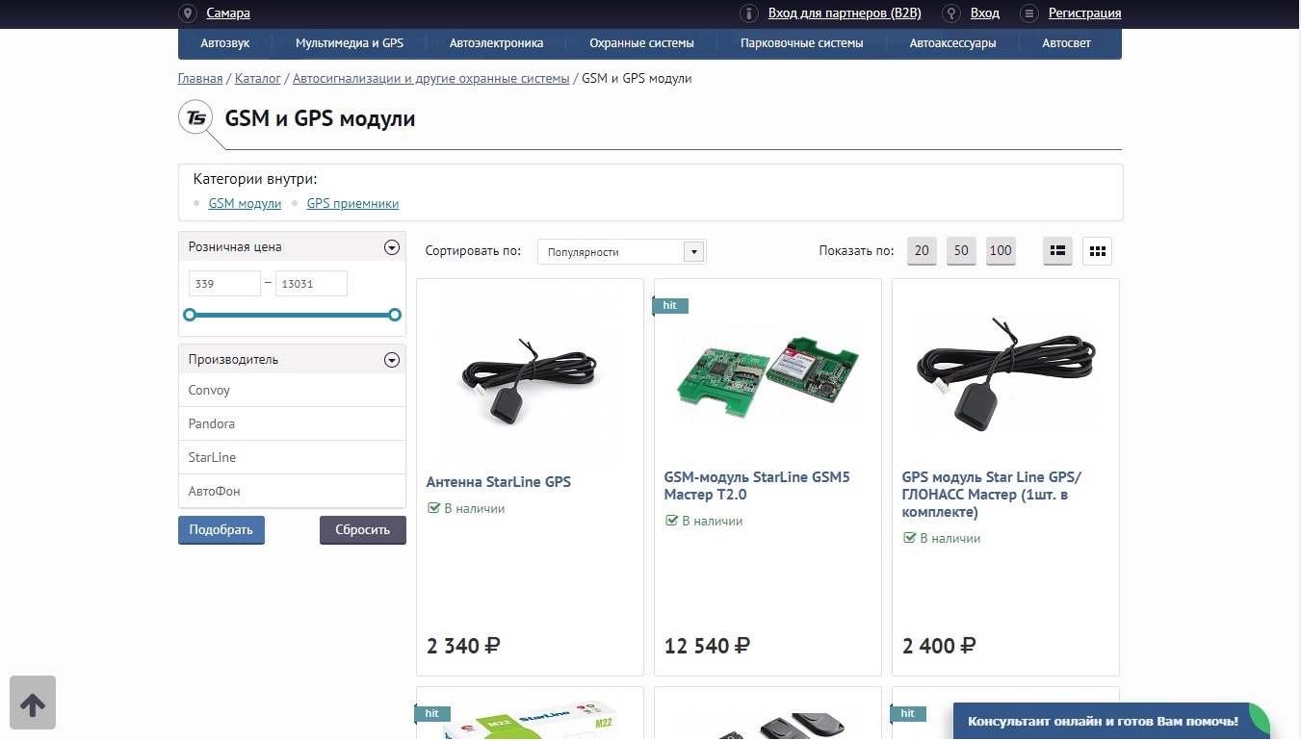Click the right handle of price slider
1301x741 pixels.
coord(394,315)
